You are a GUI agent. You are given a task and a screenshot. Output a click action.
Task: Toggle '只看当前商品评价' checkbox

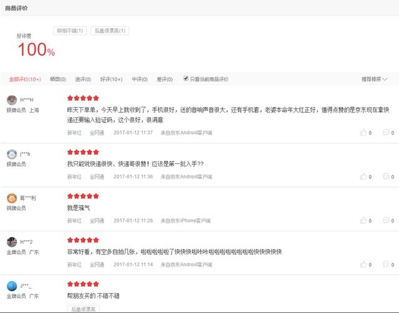[x=186, y=79]
